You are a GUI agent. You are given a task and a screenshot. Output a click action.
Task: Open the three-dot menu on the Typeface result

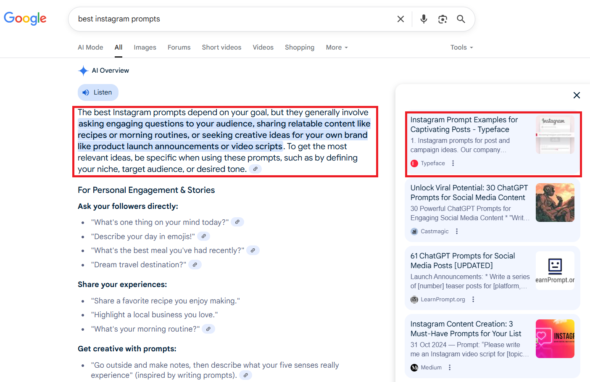click(453, 163)
